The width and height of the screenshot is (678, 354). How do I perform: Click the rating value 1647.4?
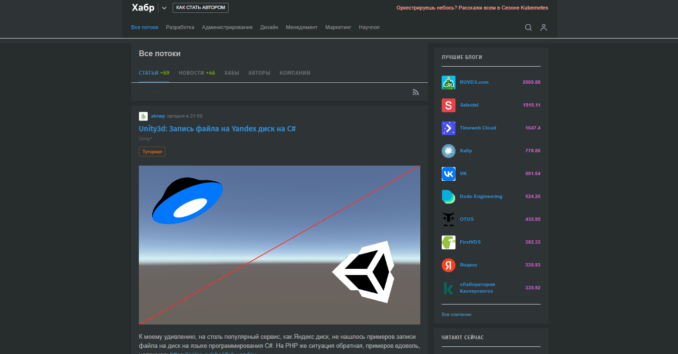pyautogui.click(x=533, y=128)
